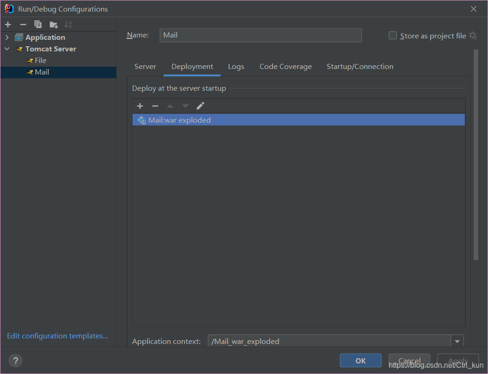Screen dimensions: 488x374
Task: Select Mail:war exploded artifact row
Action: (298, 120)
